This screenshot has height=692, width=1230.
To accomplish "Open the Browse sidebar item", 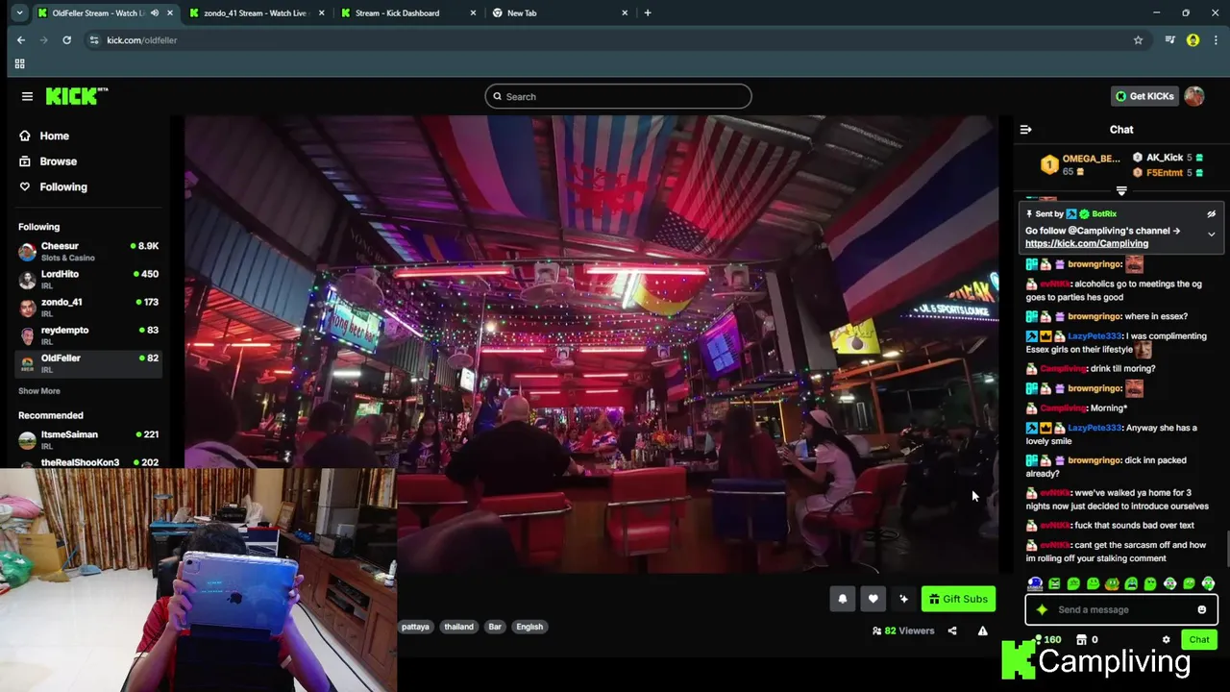I will 48,161.
